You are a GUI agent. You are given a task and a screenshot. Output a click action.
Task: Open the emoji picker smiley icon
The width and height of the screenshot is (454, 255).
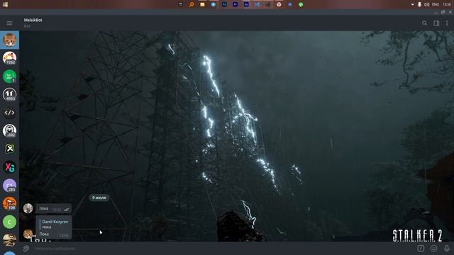pyautogui.click(x=433, y=249)
